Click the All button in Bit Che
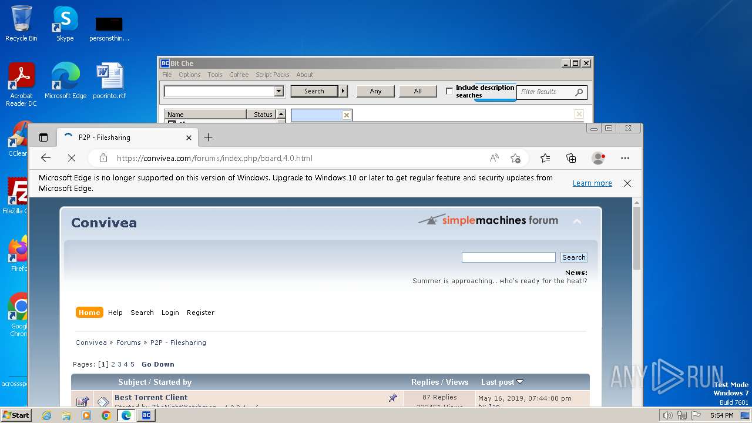The width and height of the screenshot is (752, 423). pyautogui.click(x=418, y=91)
